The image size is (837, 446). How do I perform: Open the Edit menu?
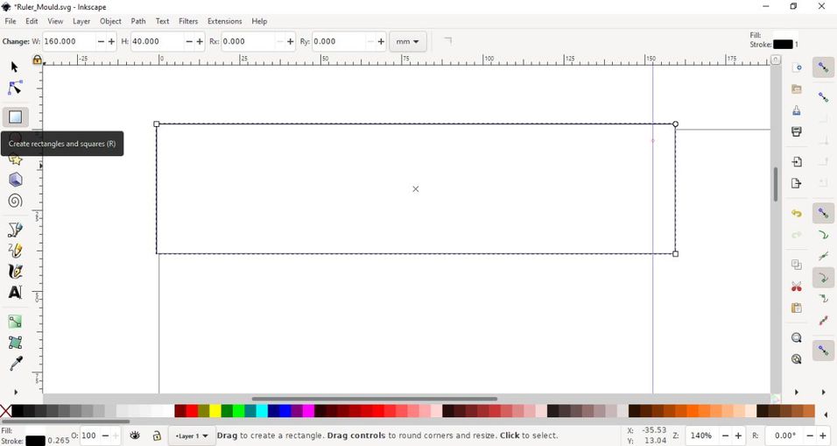pos(32,21)
